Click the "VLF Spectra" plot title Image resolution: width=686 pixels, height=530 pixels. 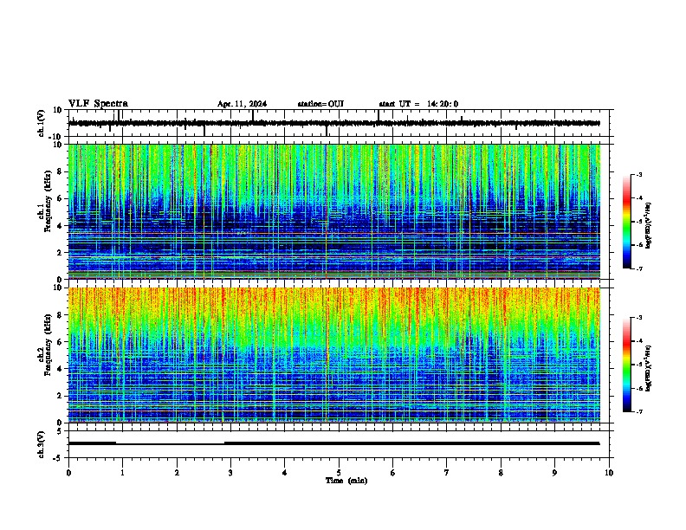coord(98,104)
